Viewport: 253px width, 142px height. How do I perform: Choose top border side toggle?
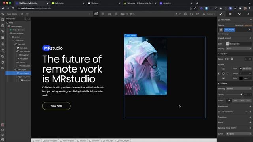(x=223, y=69)
